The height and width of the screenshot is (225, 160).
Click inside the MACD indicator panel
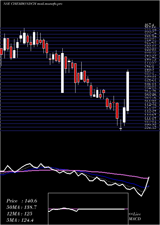(88, 209)
